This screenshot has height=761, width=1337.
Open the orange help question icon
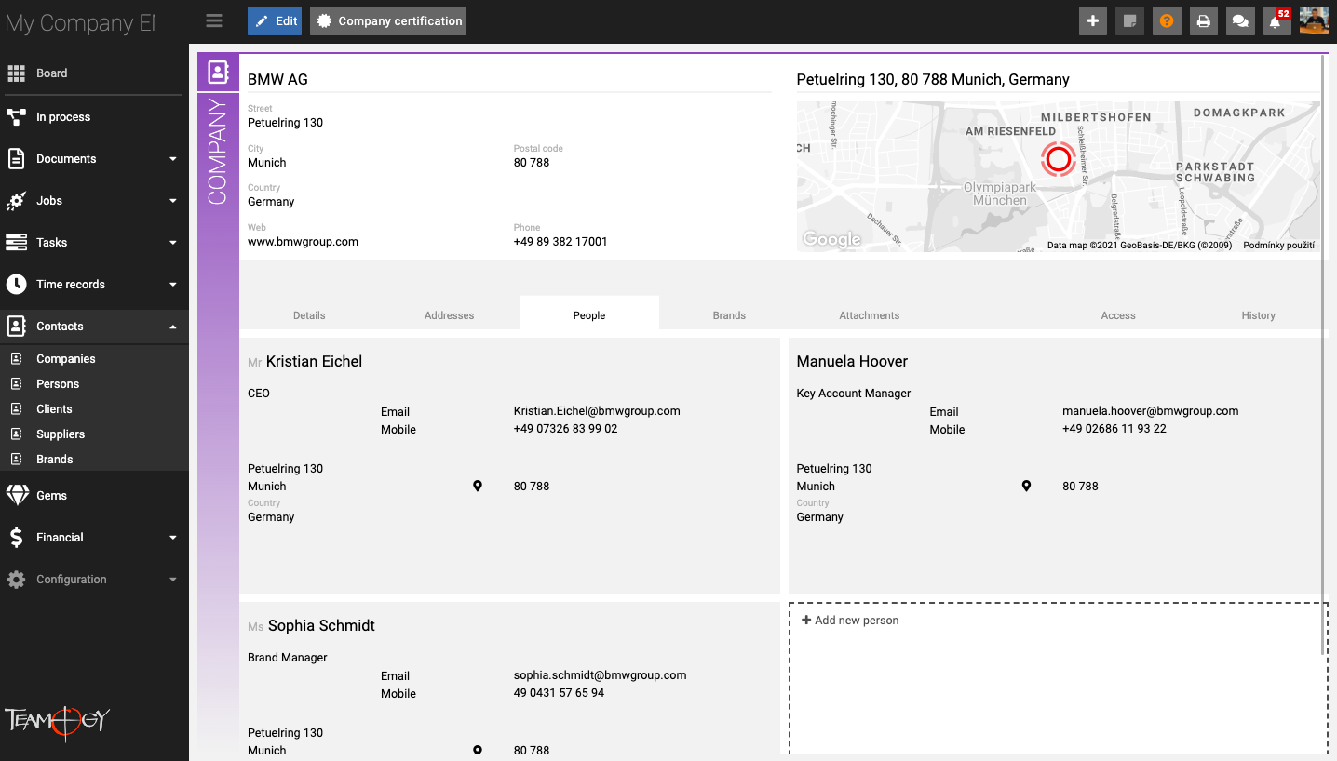pyautogui.click(x=1167, y=21)
